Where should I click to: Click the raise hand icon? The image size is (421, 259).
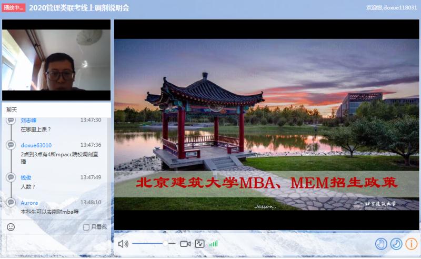381,244
